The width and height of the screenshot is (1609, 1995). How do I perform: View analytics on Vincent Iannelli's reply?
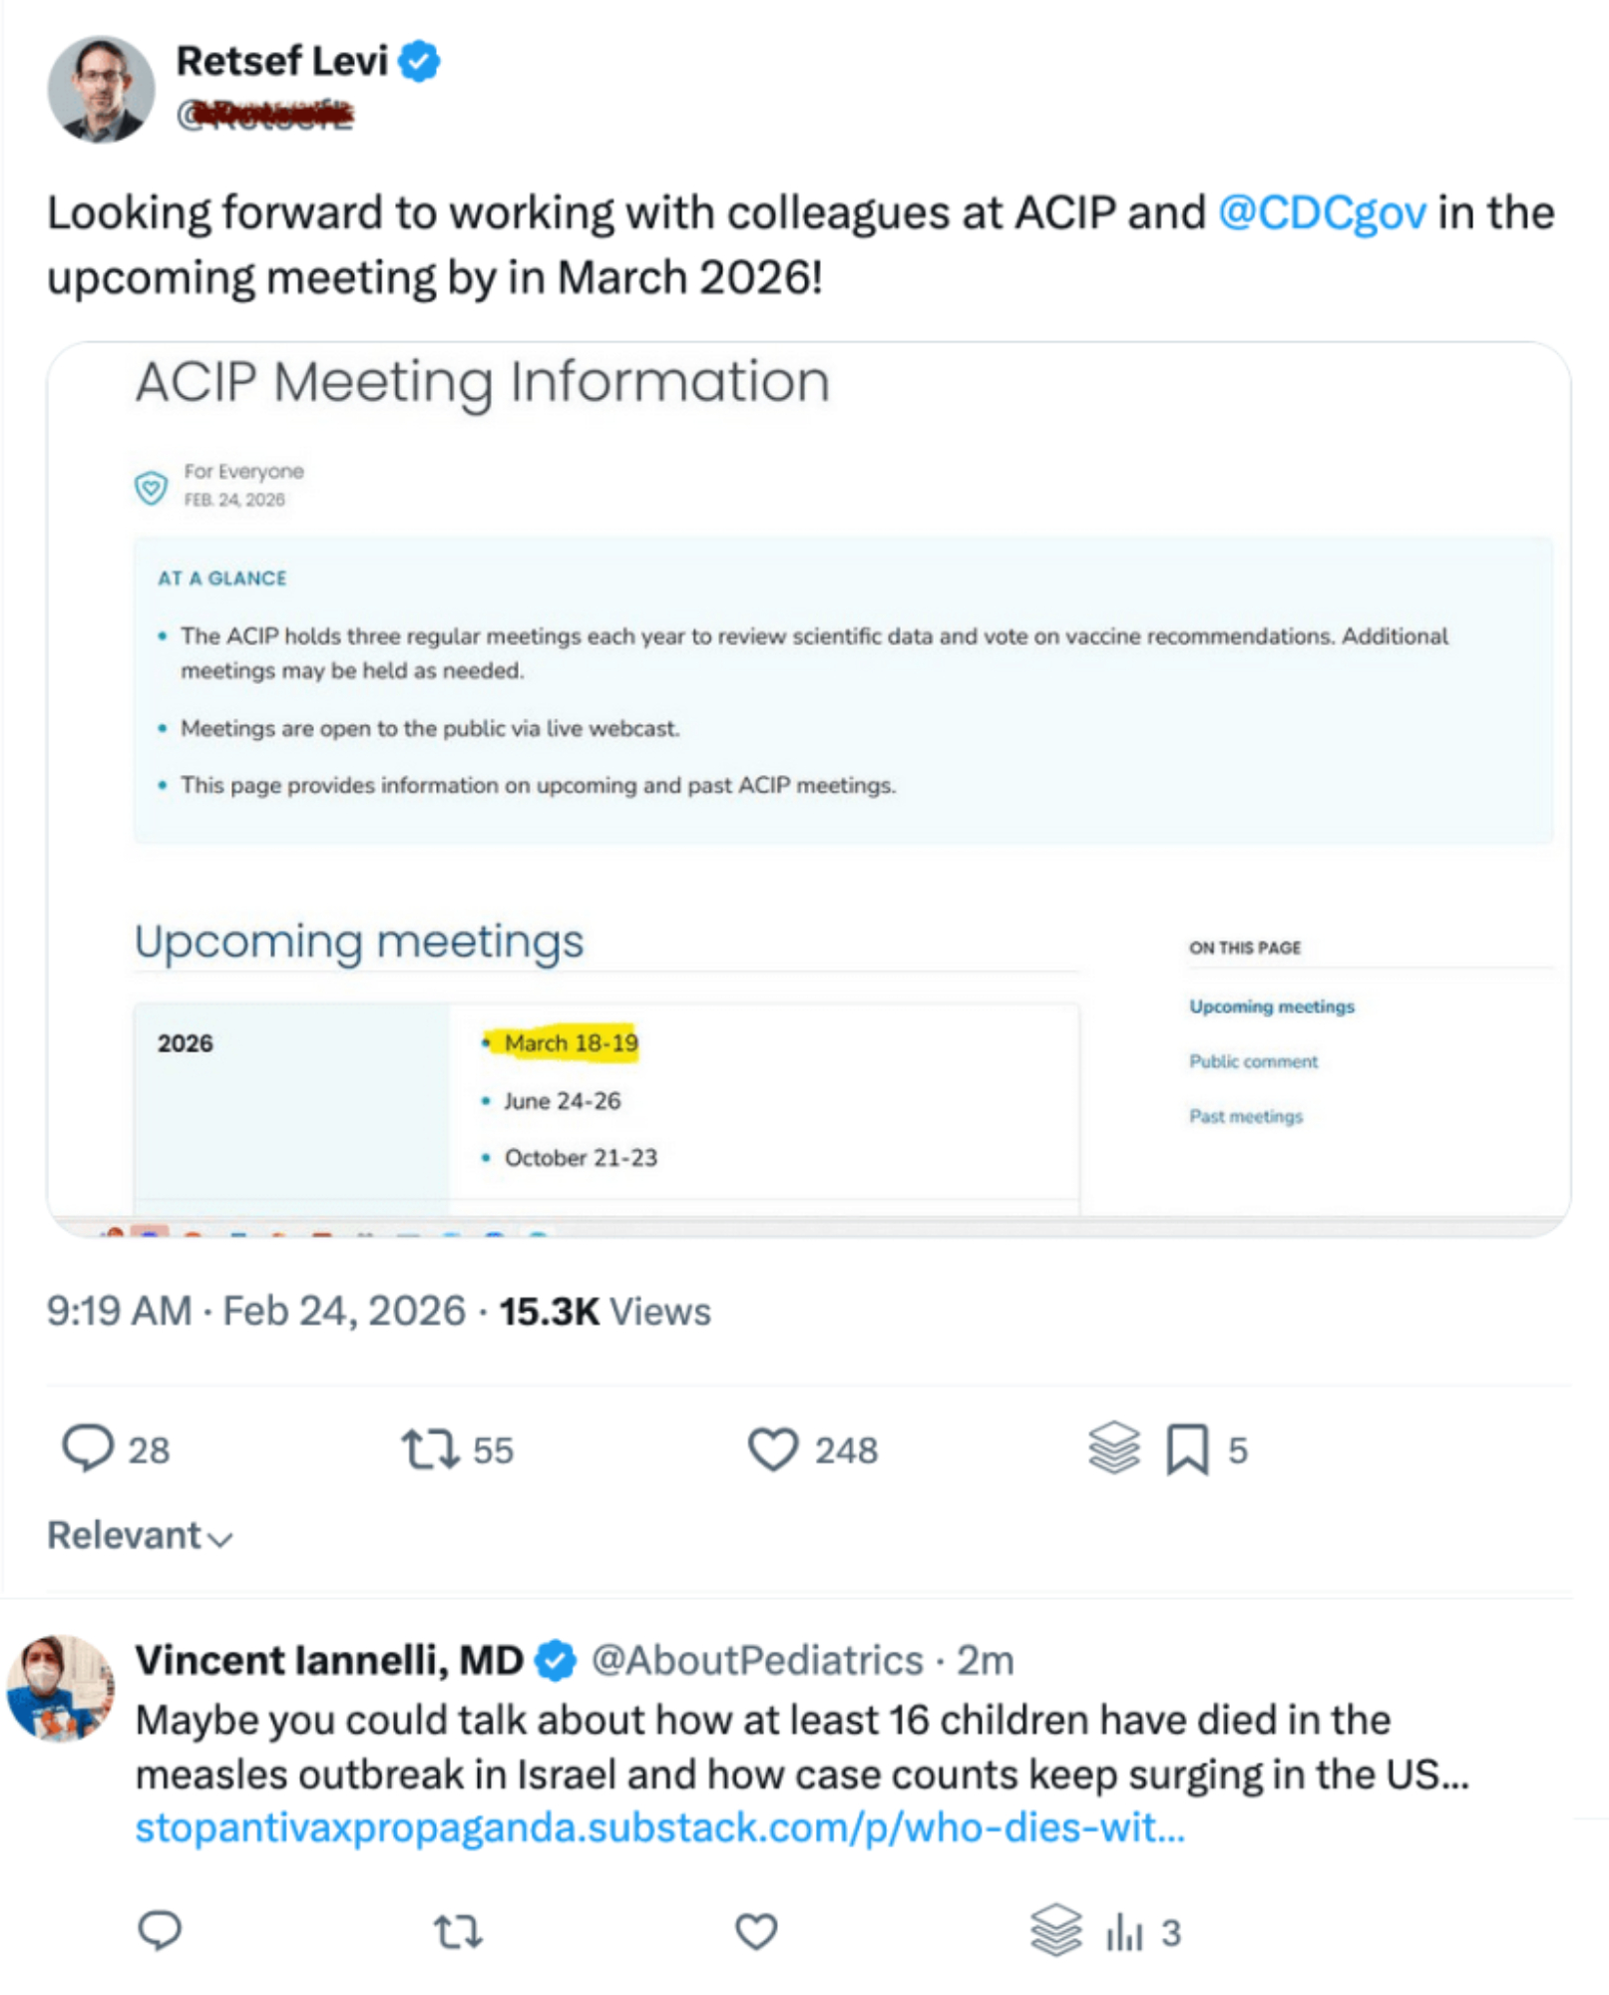pyautogui.click(x=1124, y=1933)
